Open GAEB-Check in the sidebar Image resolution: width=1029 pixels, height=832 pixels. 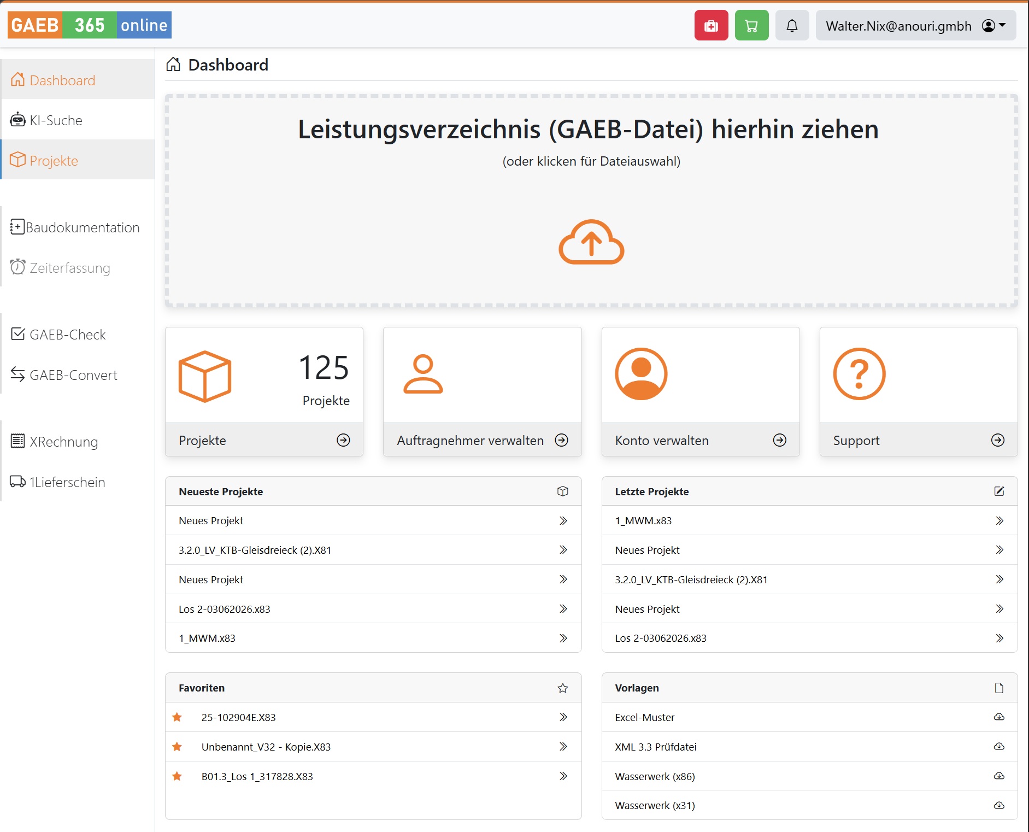[x=78, y=335]
